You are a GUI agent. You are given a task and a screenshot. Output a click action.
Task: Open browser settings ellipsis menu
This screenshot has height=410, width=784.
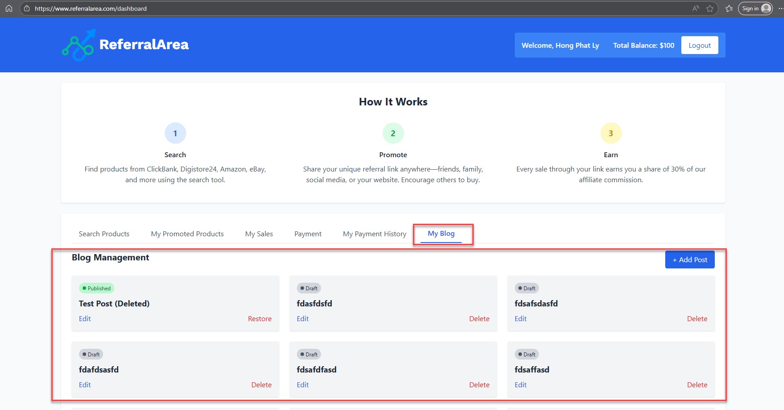pos(780,8)
